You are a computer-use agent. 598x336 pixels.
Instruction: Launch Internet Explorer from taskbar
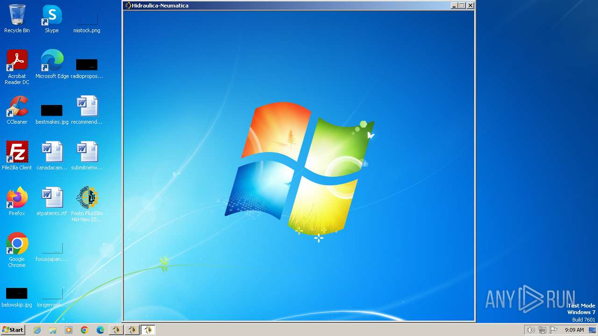click(x=37, y=330)
